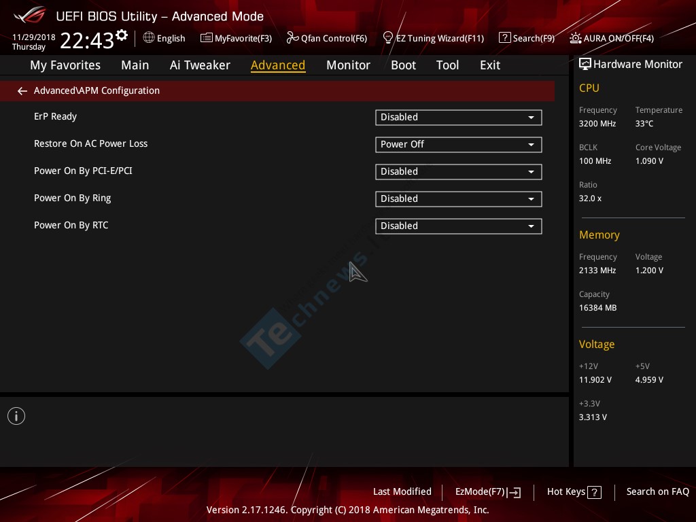696x522 pixels.
Task: Click Advanced\APM Configuration breadcrumb
Action: pos(97,90)
